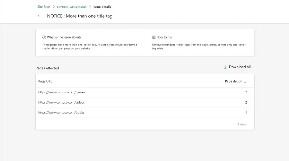
Task: Click chevron before Issue details breadcrumb
Action: [x=90, y=7]
